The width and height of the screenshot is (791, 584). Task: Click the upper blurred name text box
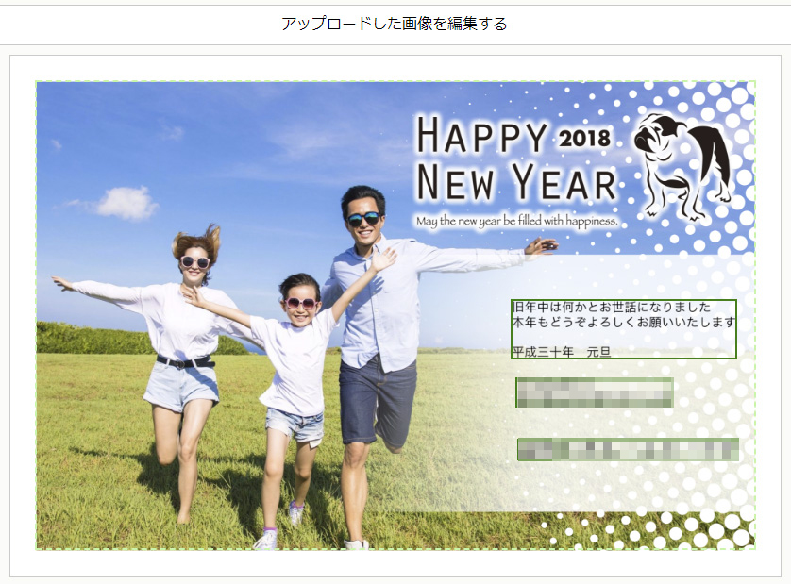(594, 392)
